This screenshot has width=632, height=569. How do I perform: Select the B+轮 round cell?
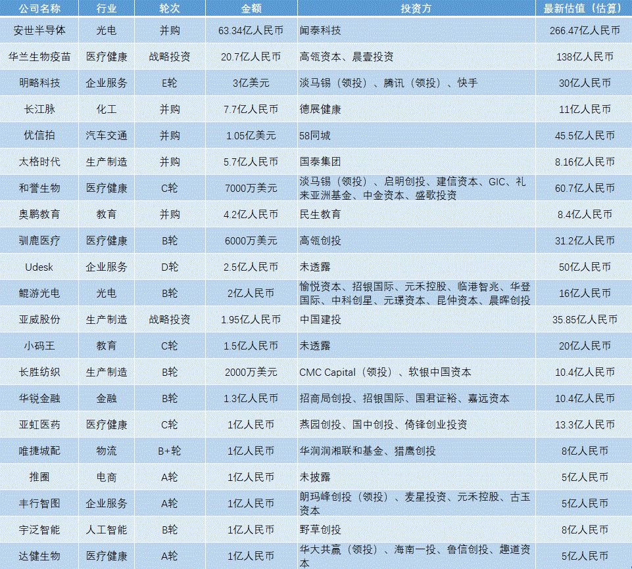point(170,451)
